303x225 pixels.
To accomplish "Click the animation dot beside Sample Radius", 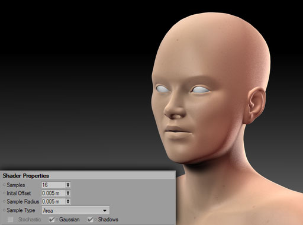I will 4,201.
